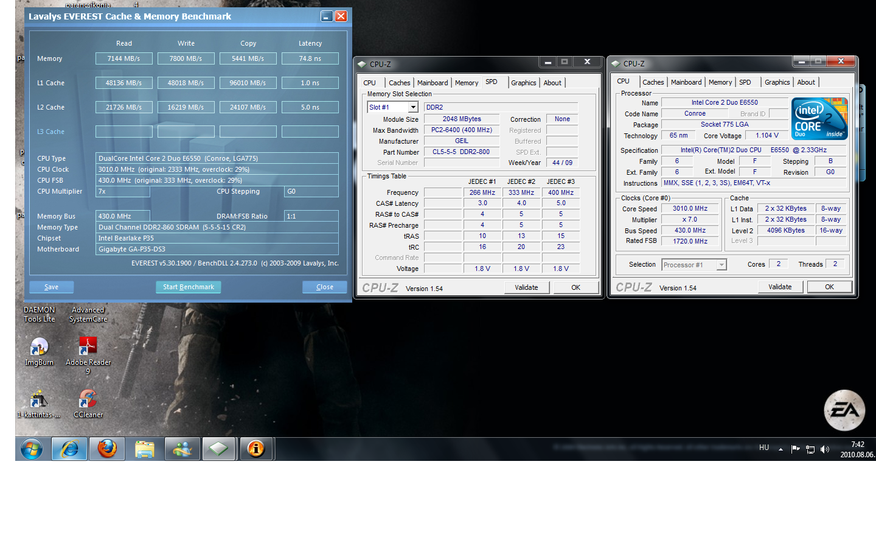Open the ImgBurn desktop shortcut
This screenshot has height=548, width=876.
click(x=39, y=351)
